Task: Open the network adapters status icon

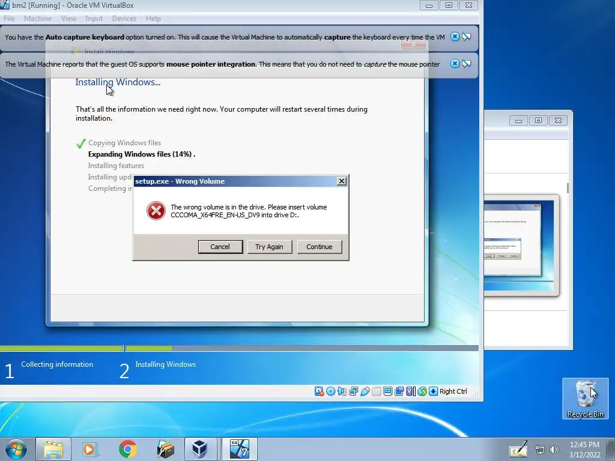Action: point(353,391)
